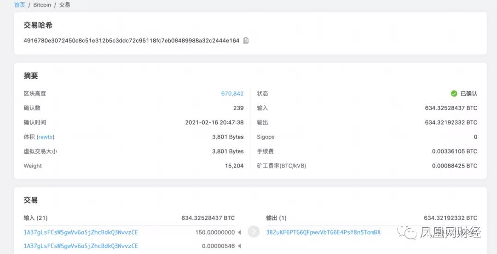Click the 区块高度 label
Screen dimensions: 497x254
coord(35,93)
